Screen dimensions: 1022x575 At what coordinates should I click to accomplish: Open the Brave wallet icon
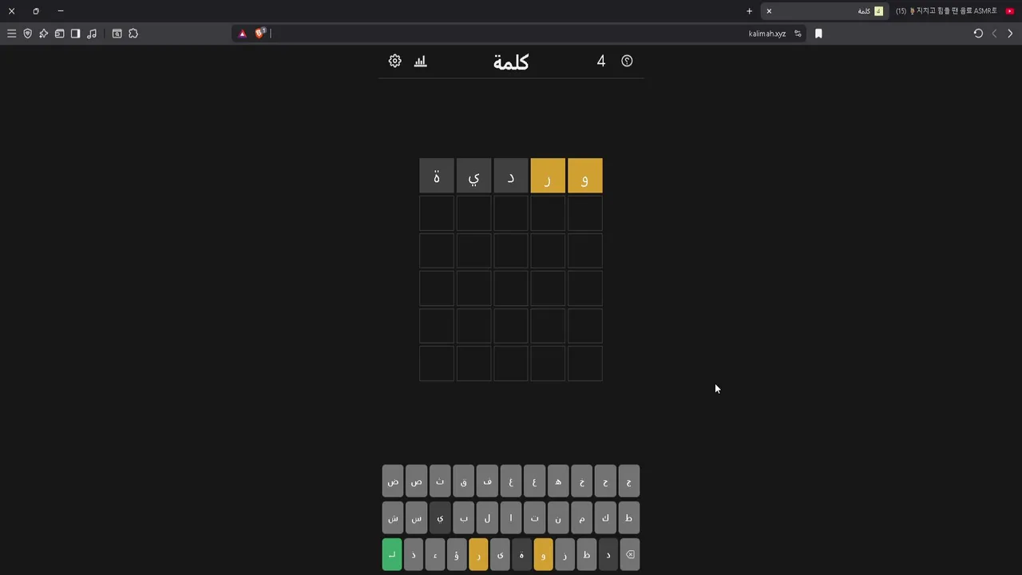[x=59, y=34]
